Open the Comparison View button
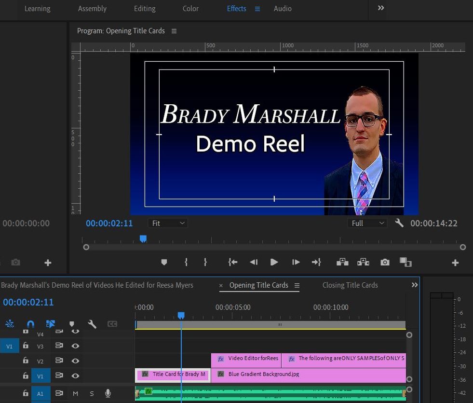 [x=405, y=262]
